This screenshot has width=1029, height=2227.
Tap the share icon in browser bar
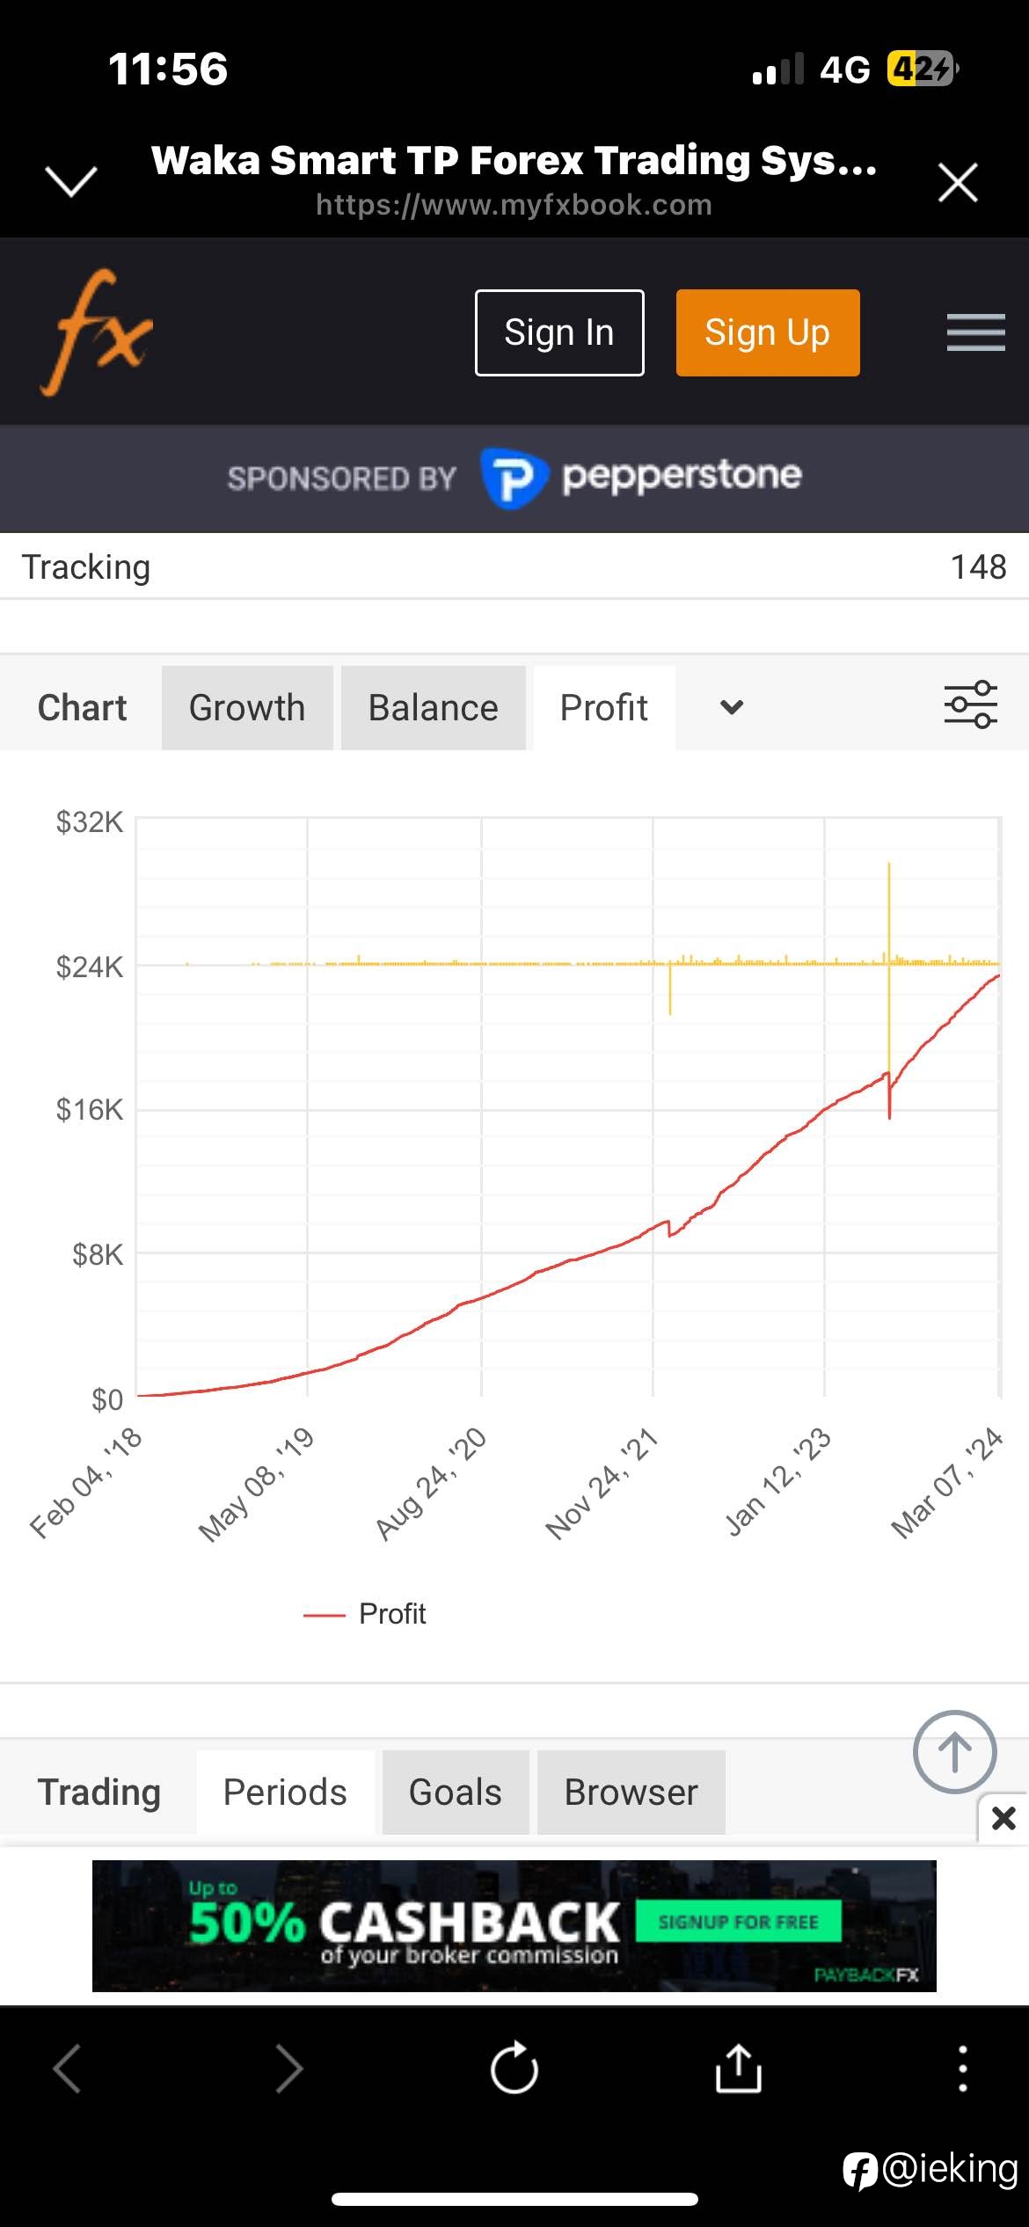[x=738, y=2068]
